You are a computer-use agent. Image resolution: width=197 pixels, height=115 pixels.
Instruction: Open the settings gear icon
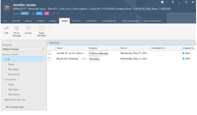(162, 2)
